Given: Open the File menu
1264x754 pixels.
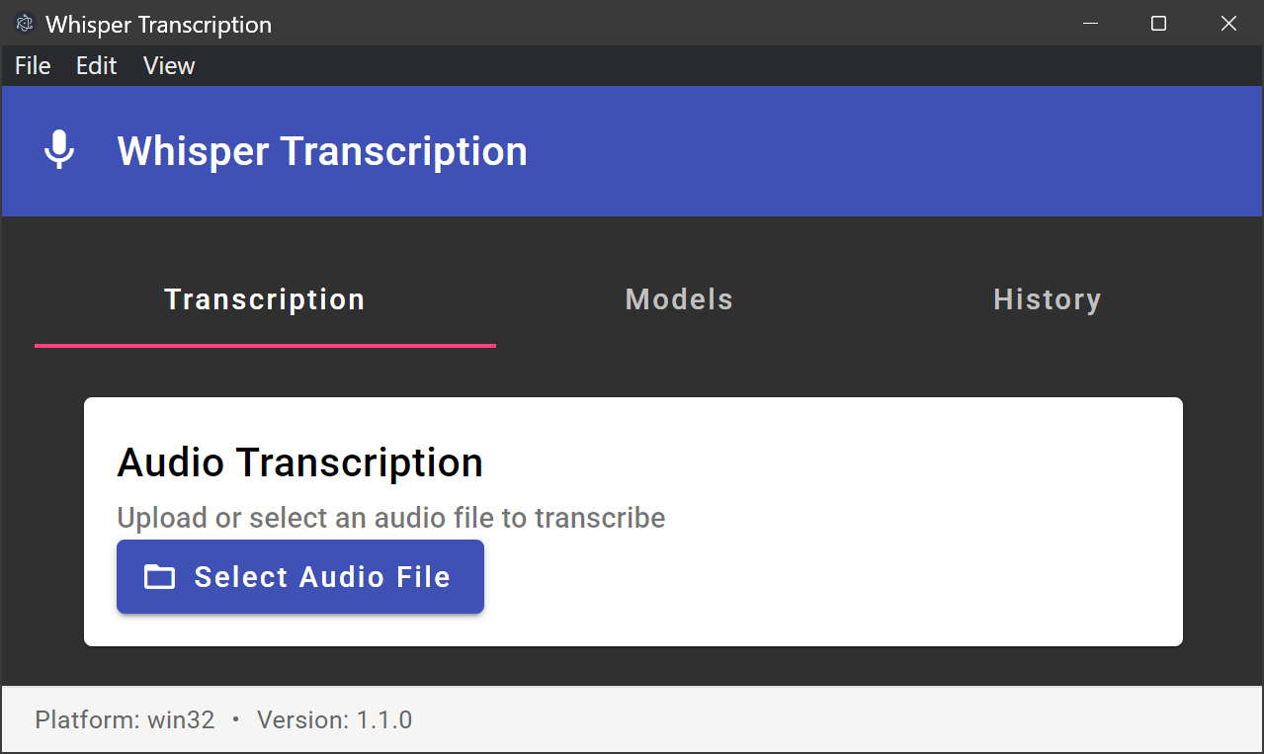Looking at the screenshot, I should coord(33,66).
